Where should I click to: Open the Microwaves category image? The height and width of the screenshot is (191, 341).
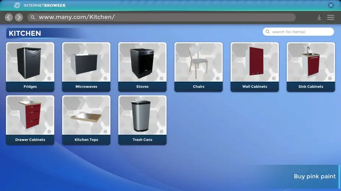click(x=86, y=62)
